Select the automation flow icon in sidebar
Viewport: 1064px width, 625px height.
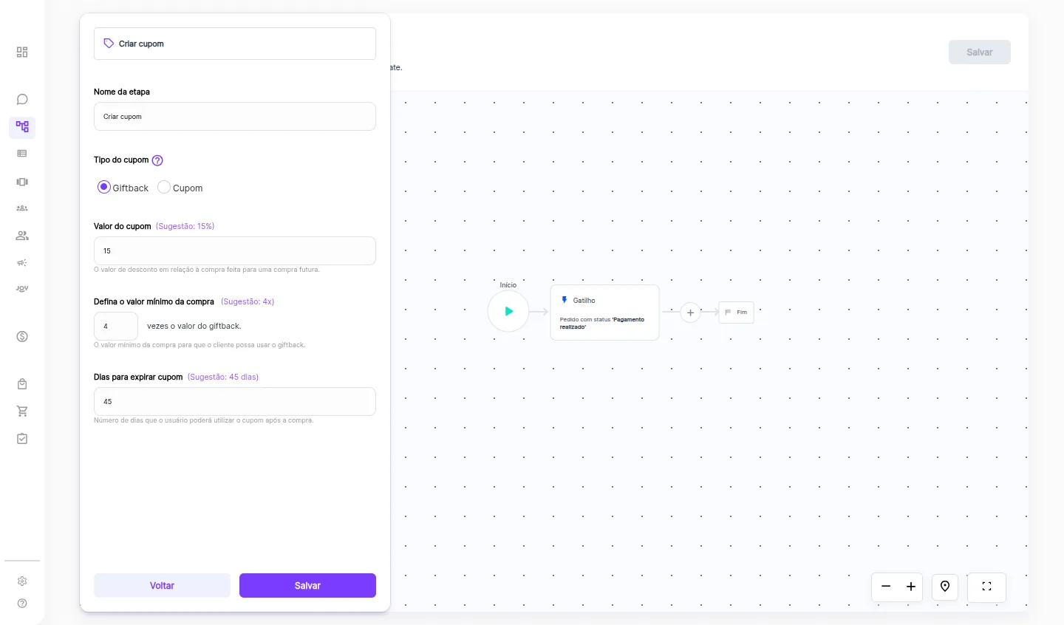22,126
